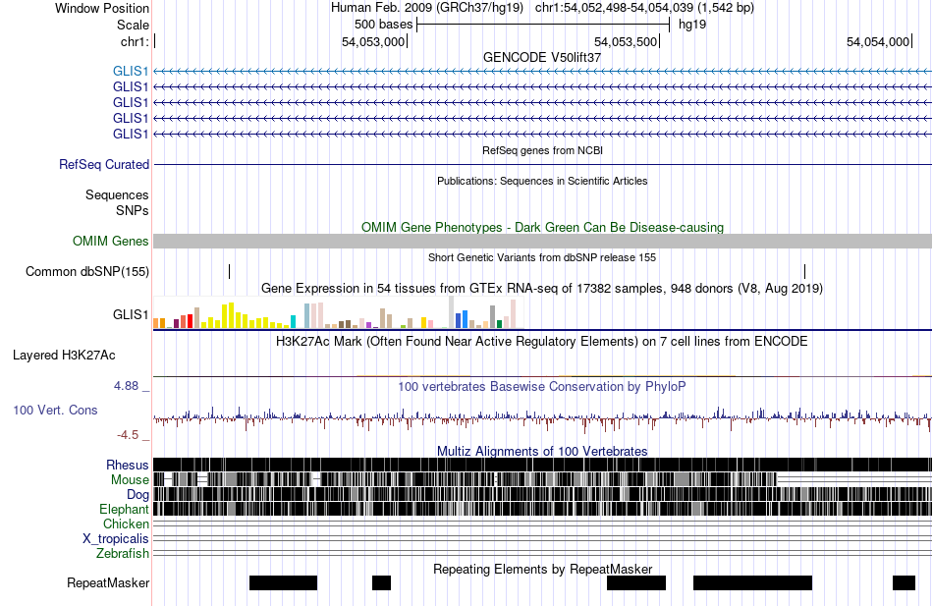
Task: Click the tallest light-gray GTEx expression bar
Action: tap(451, 312)
